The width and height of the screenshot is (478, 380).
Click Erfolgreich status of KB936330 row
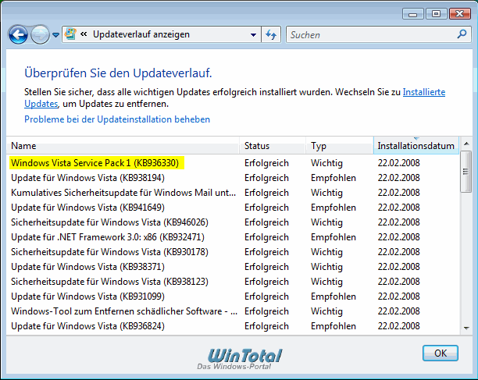click(266, 163)
